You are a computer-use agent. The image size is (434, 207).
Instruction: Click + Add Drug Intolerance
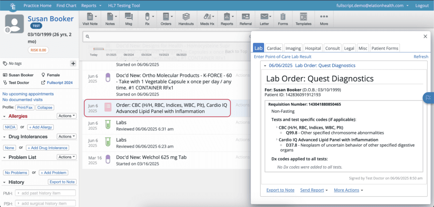click(x=47, y=148)
